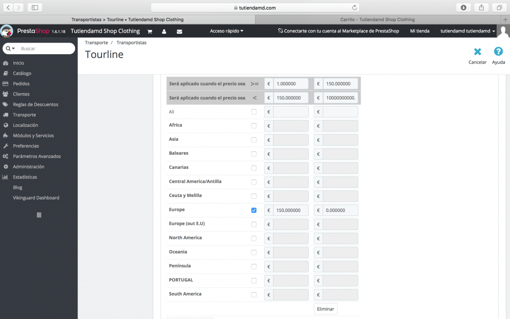This screenshot has height=319, width=510.
Task: Enable the Asia zone checkbox
Action: click(254, 140)
